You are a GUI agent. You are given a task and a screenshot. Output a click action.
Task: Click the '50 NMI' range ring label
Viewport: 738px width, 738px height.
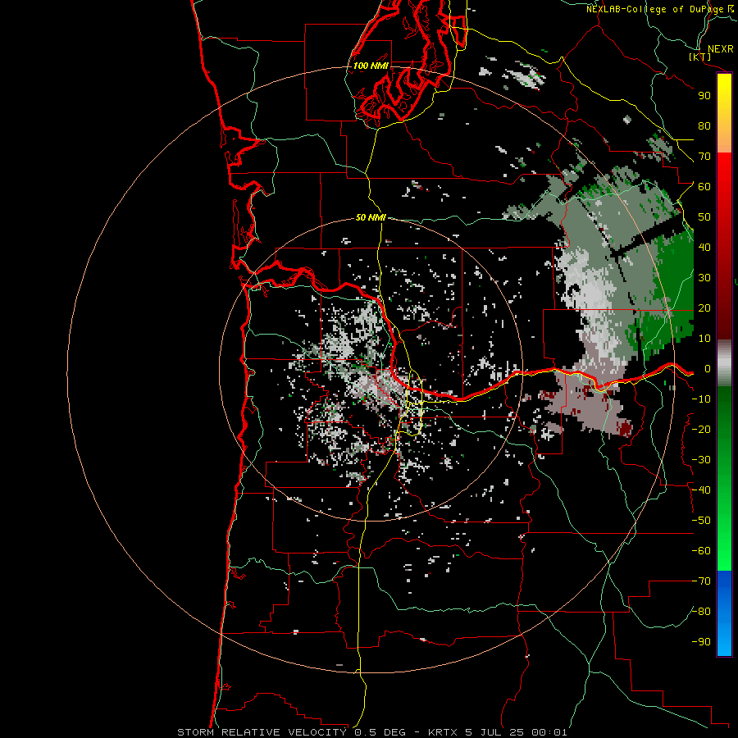point(371,217)
